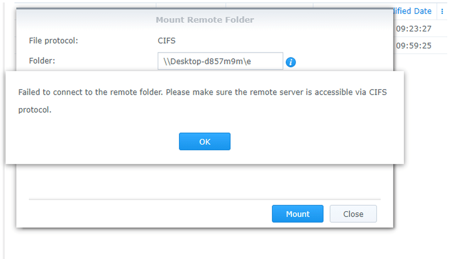Click the File protocol label

coord(53,40)
